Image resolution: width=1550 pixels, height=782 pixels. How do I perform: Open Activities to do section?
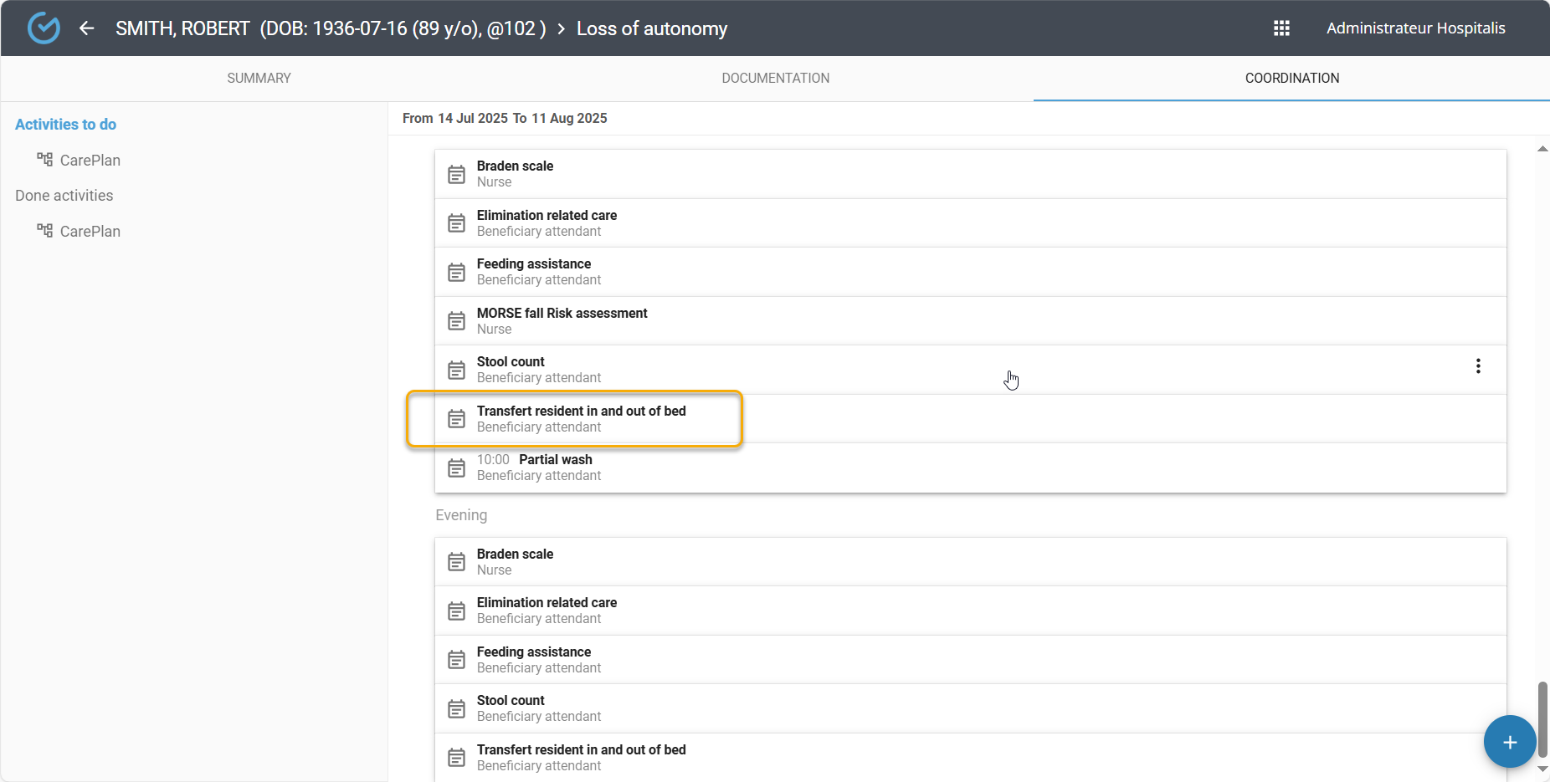65,125
